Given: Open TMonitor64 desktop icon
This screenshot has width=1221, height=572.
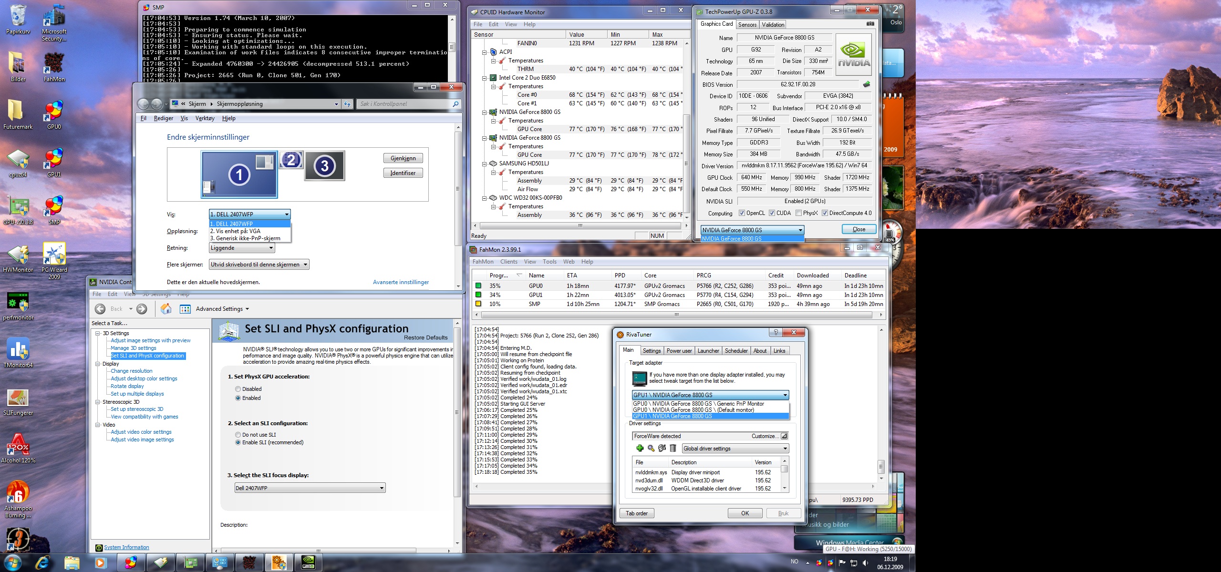Looking at the screenshot, I should pos(18,353).
